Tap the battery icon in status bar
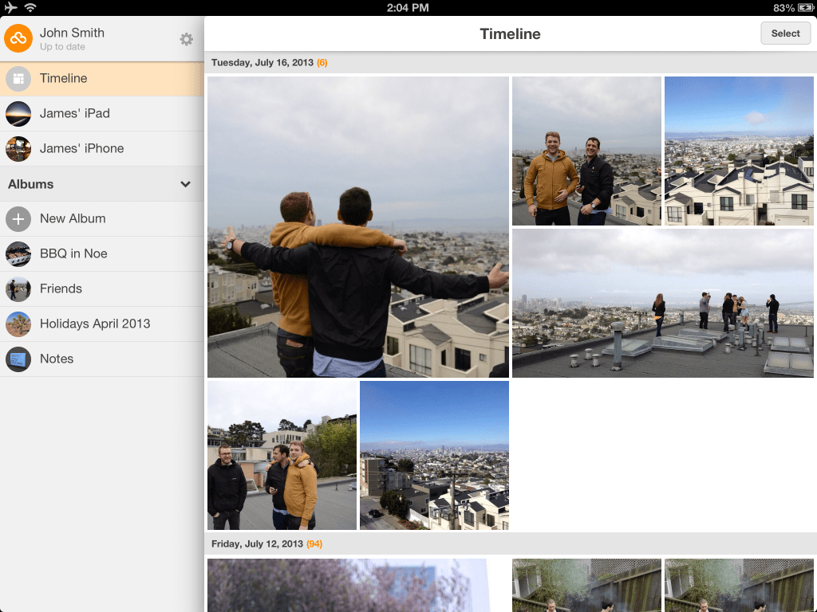Image resolution: width=817 pixels, height=612 pixels. click(x=805, y=8)
